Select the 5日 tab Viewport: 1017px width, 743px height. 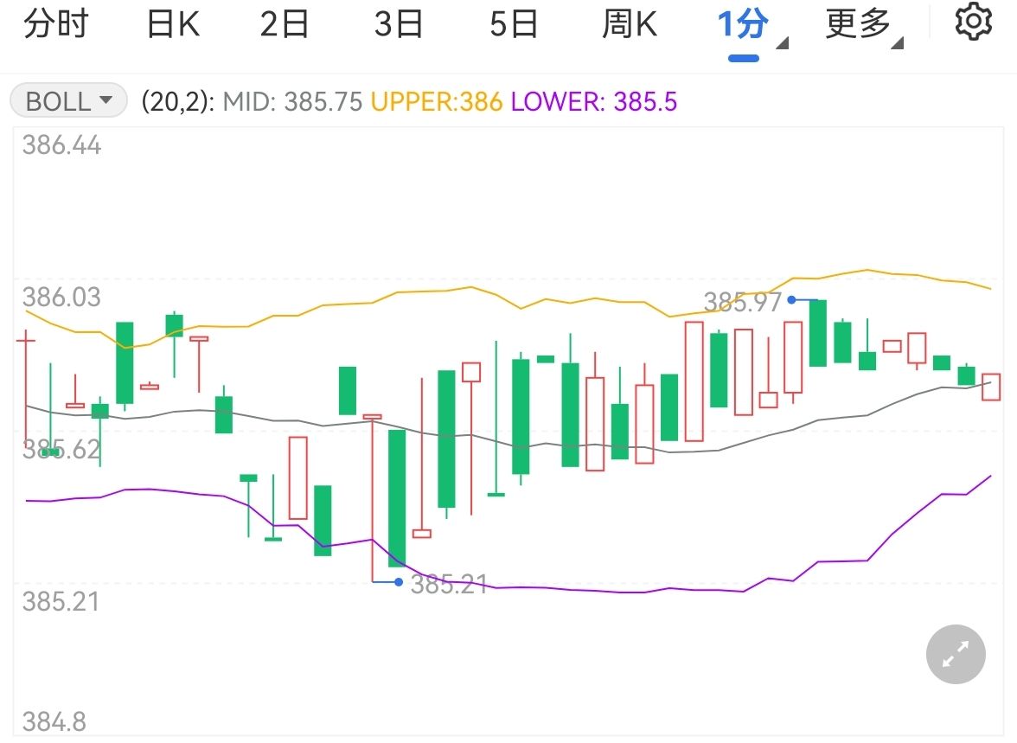point(514,24)
